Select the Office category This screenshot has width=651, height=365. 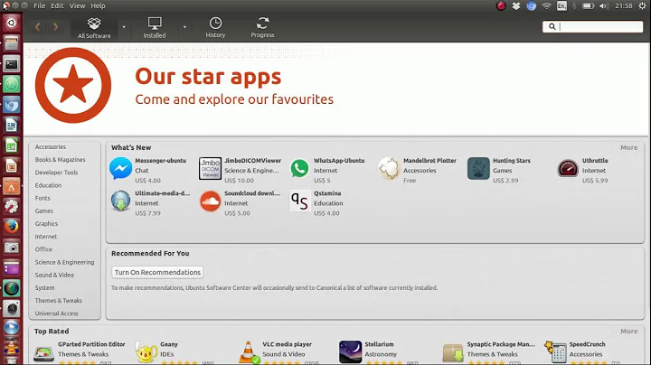coord(43,249)
